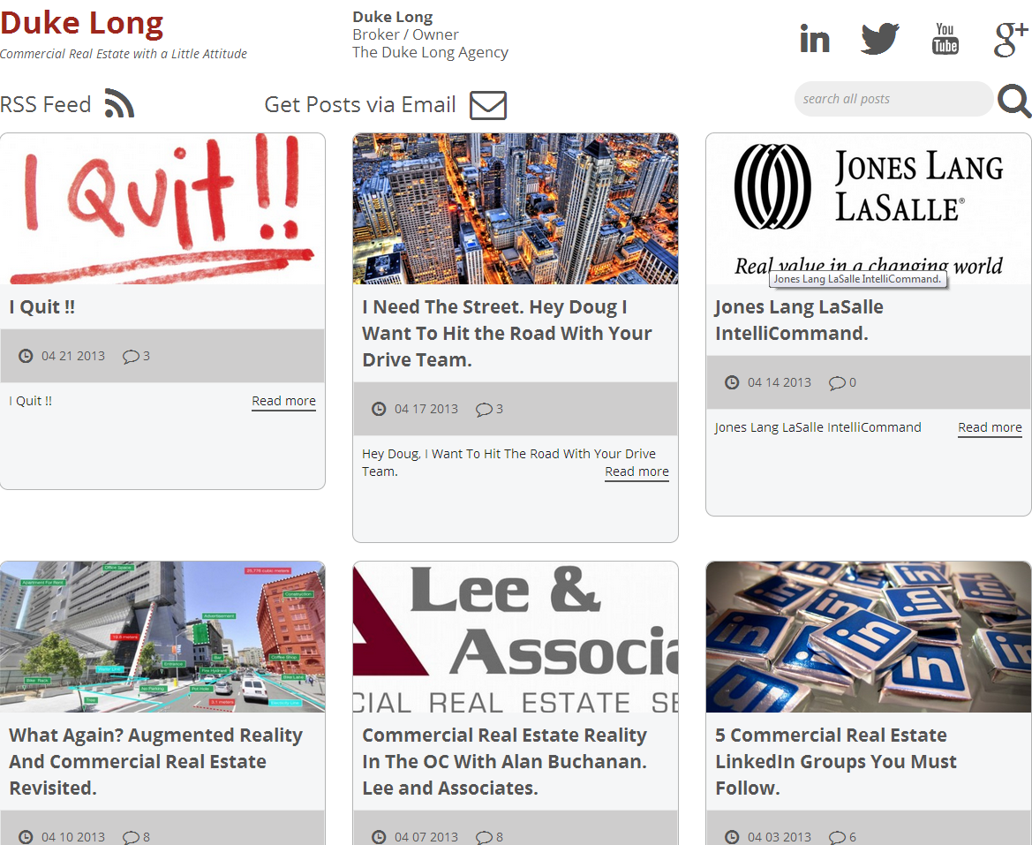1032x845 pixels.
Task: Visit the YouTube channel icon
Action: click(x=945, y=38)
